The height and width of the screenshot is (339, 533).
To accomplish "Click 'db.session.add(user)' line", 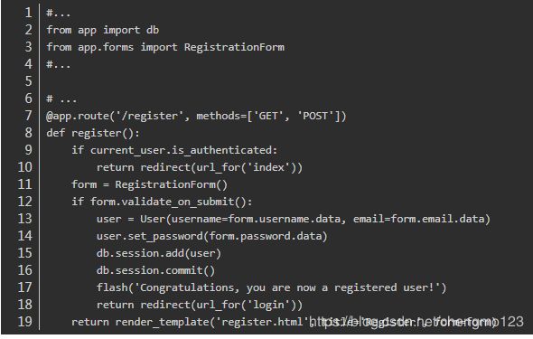I will (x=159, y=253).
